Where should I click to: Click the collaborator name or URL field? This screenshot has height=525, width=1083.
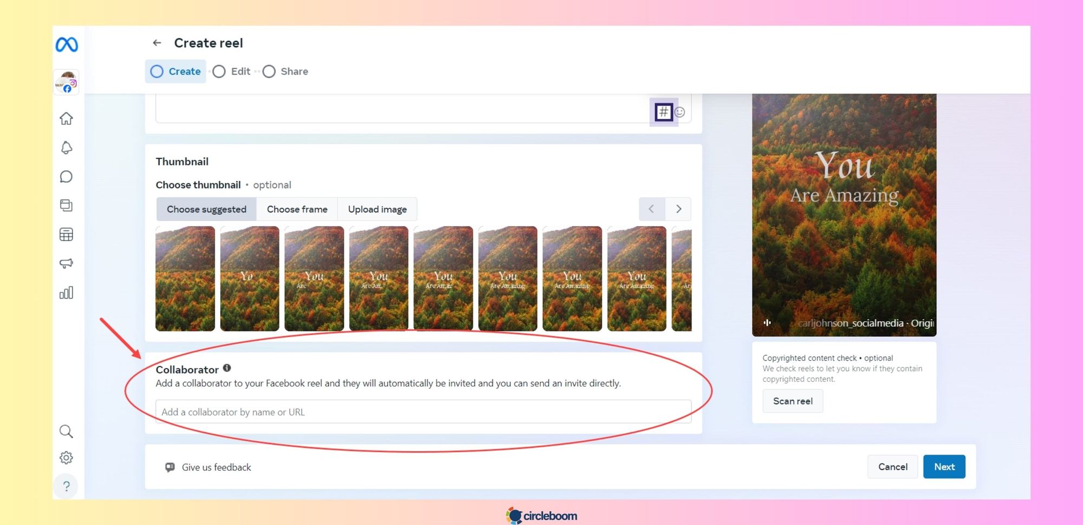[x=422, y=411]
